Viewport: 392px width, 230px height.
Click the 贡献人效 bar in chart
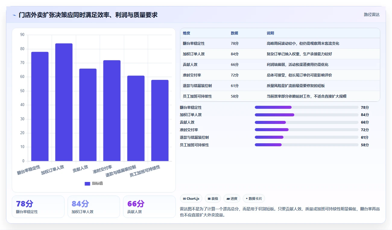pyautogui.click(x=88, y=115)
